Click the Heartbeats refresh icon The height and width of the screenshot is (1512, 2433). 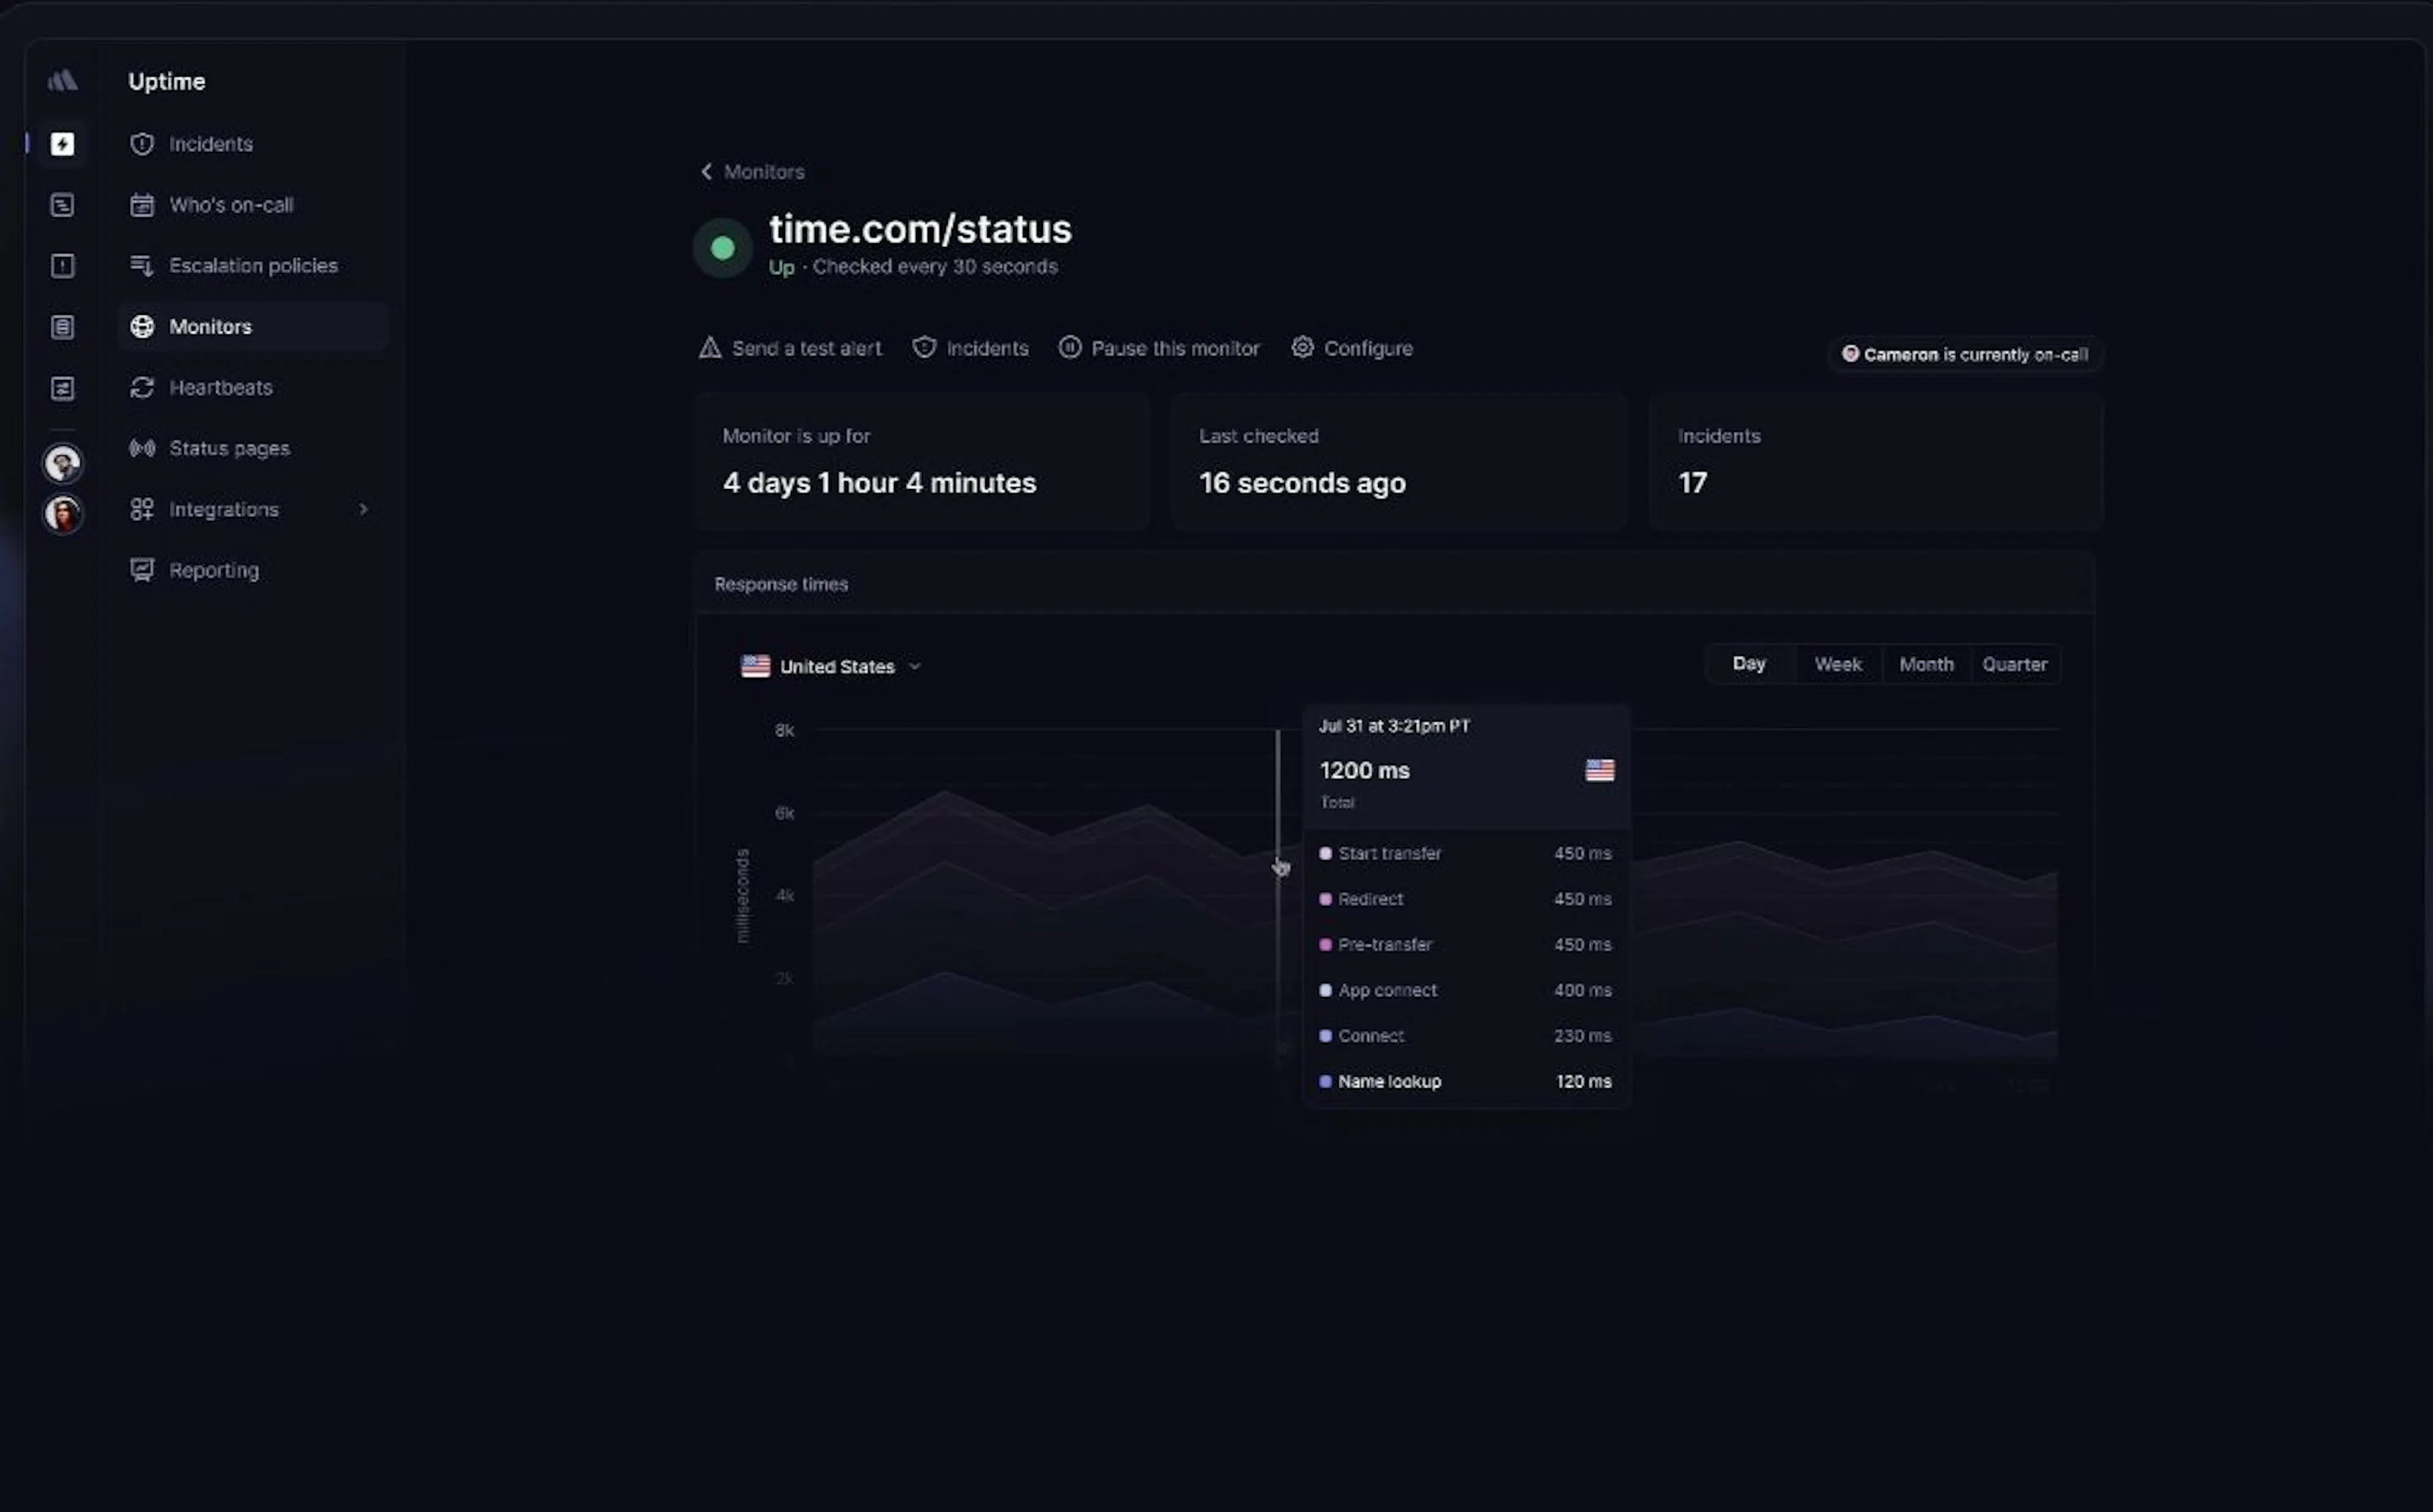point(142,388)
